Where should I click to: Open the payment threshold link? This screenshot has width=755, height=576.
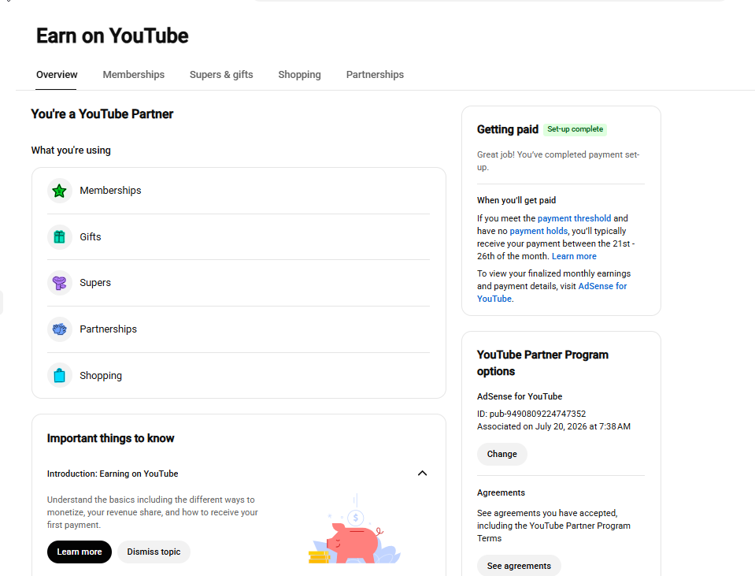click(x=574, y=218)
